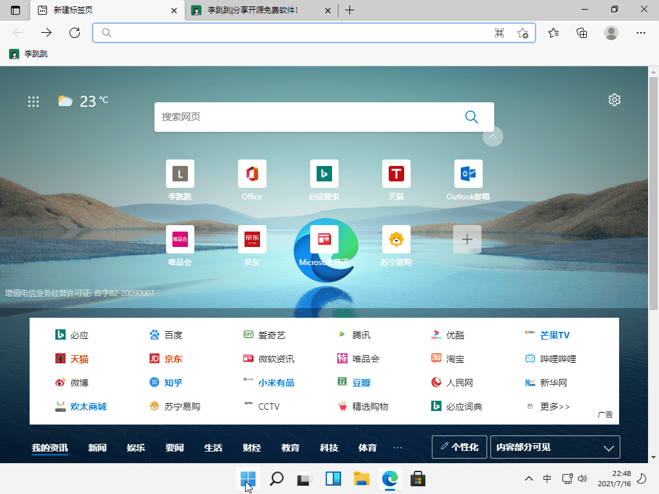
Task: Open the new tab page settings gear
Action: tap(615, 100)
